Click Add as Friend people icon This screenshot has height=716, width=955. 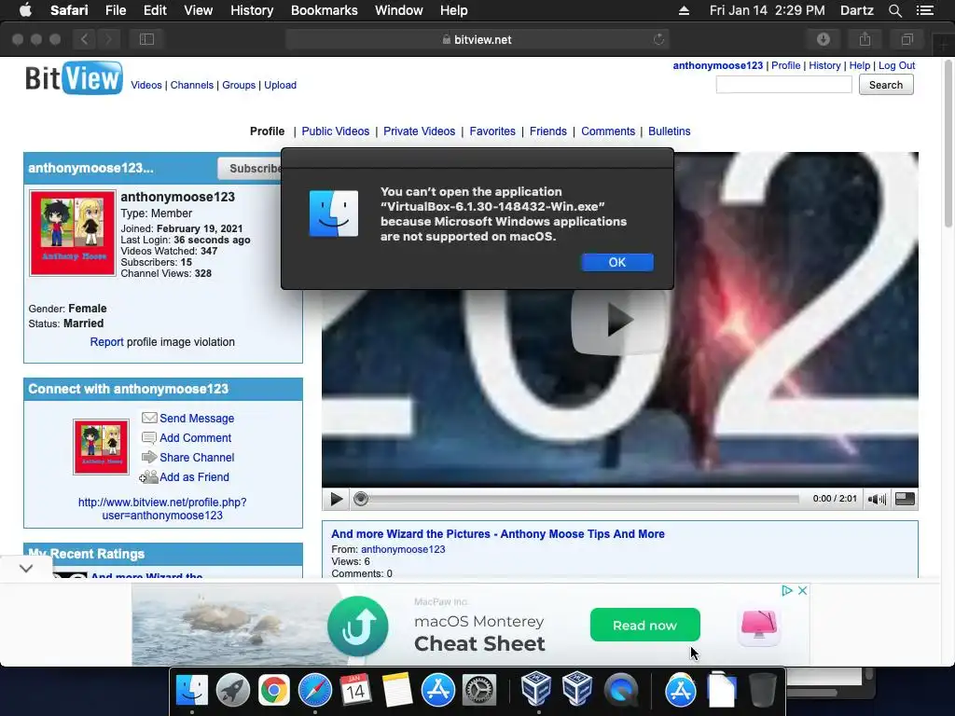pos(148,476)
